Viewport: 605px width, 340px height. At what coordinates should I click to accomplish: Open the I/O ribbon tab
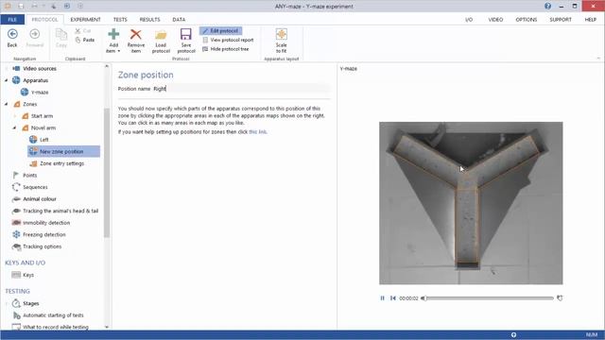pos(469,19)
